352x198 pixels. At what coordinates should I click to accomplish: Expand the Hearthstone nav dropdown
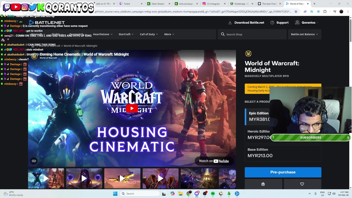click(x=103, y=34)
